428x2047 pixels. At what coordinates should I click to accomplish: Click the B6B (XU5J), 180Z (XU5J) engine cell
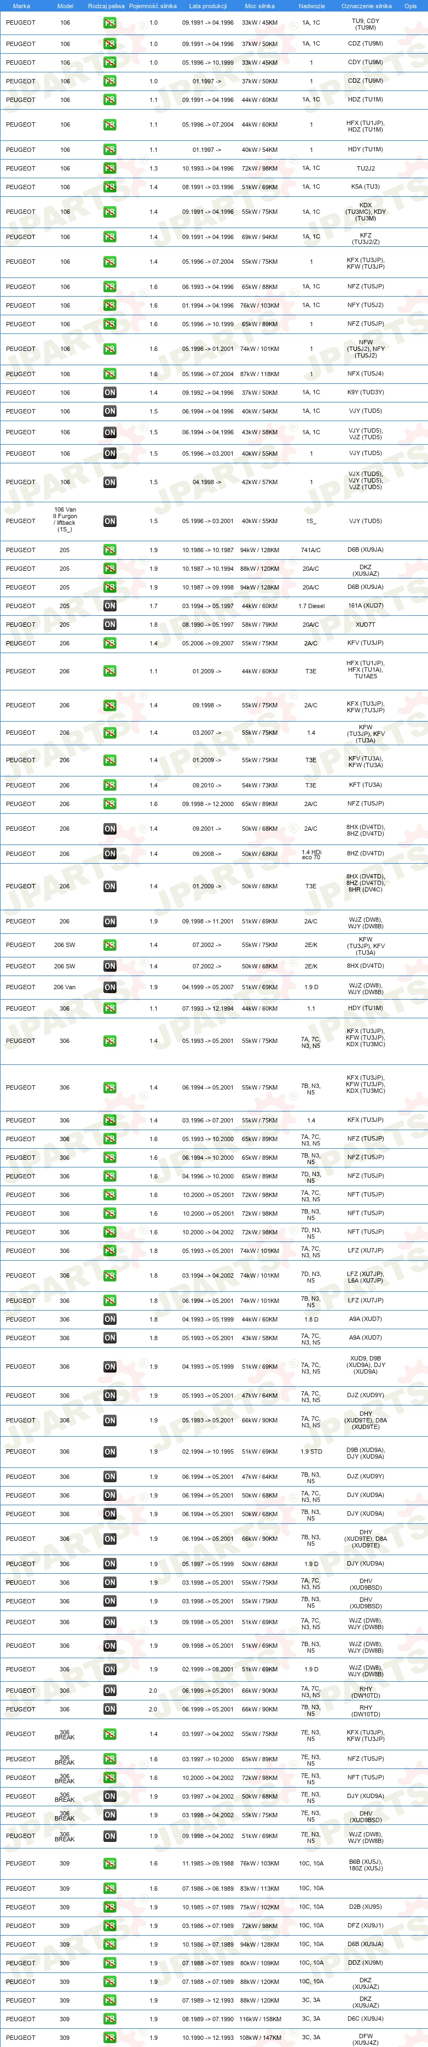[x=366, y=1865]
